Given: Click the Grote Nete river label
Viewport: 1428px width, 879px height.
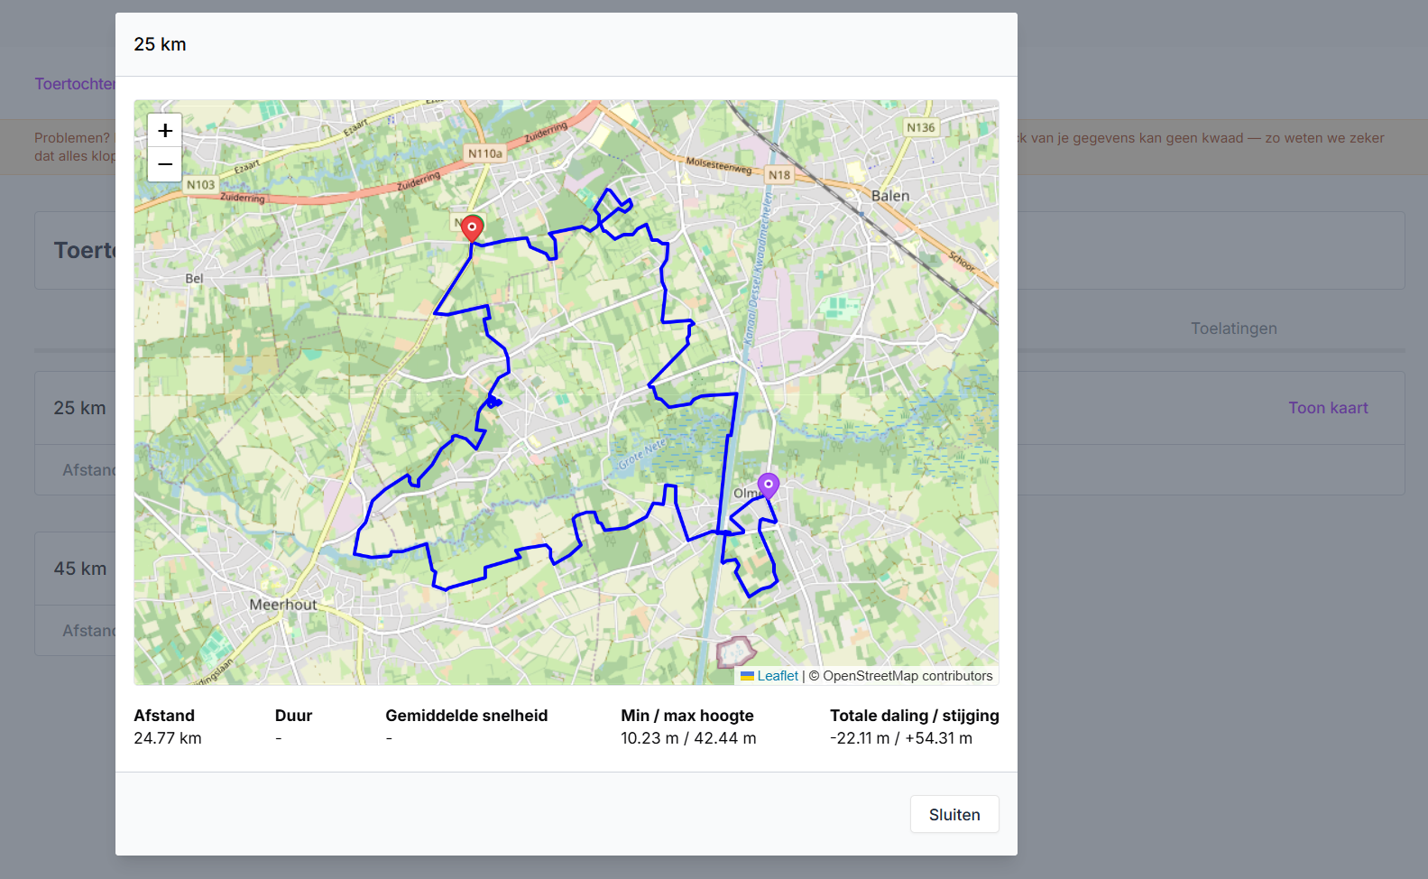Looking at the screenshot, I should click(x=642, y=455).
